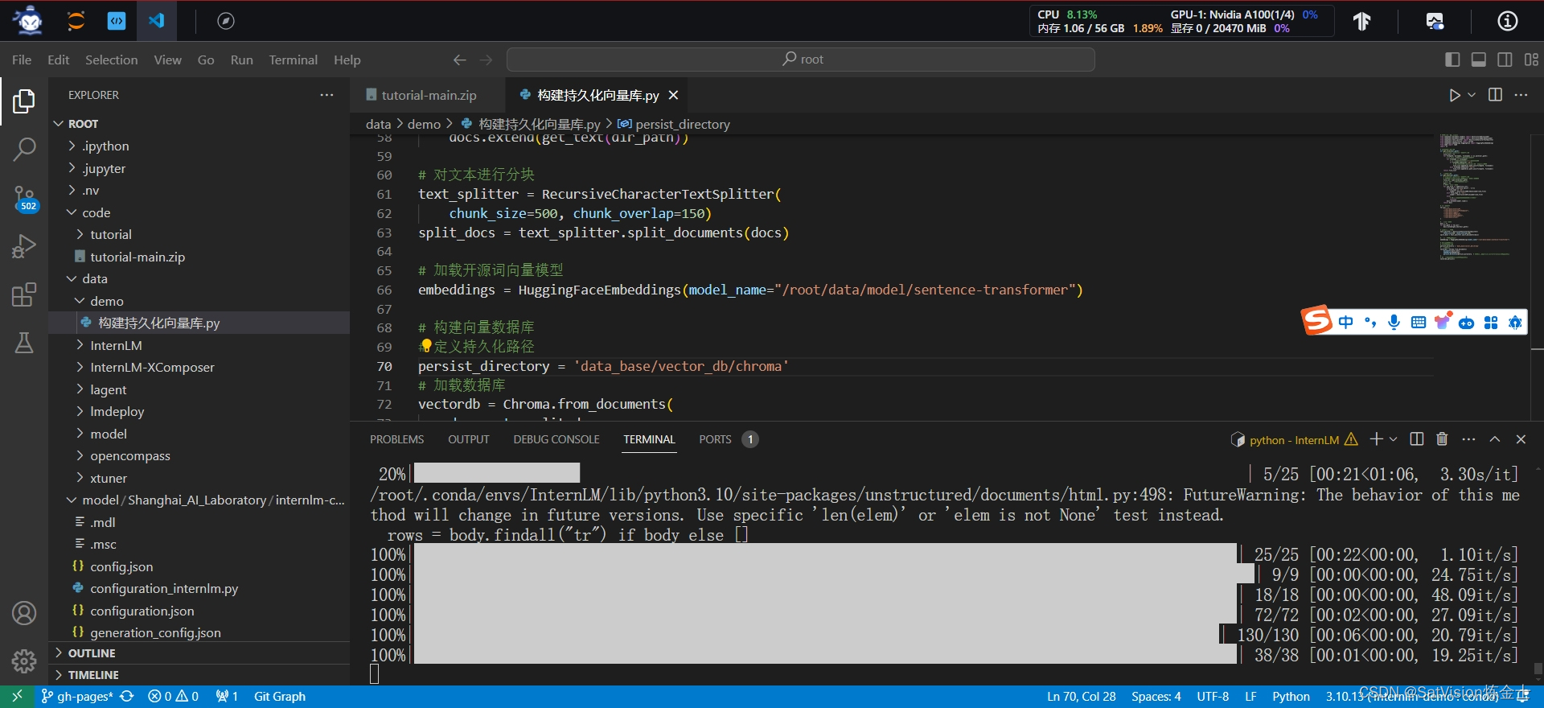Click the compass icon in top bar
The width and height of the screenshot is (1544, 708).
click(x=226, y=21)
